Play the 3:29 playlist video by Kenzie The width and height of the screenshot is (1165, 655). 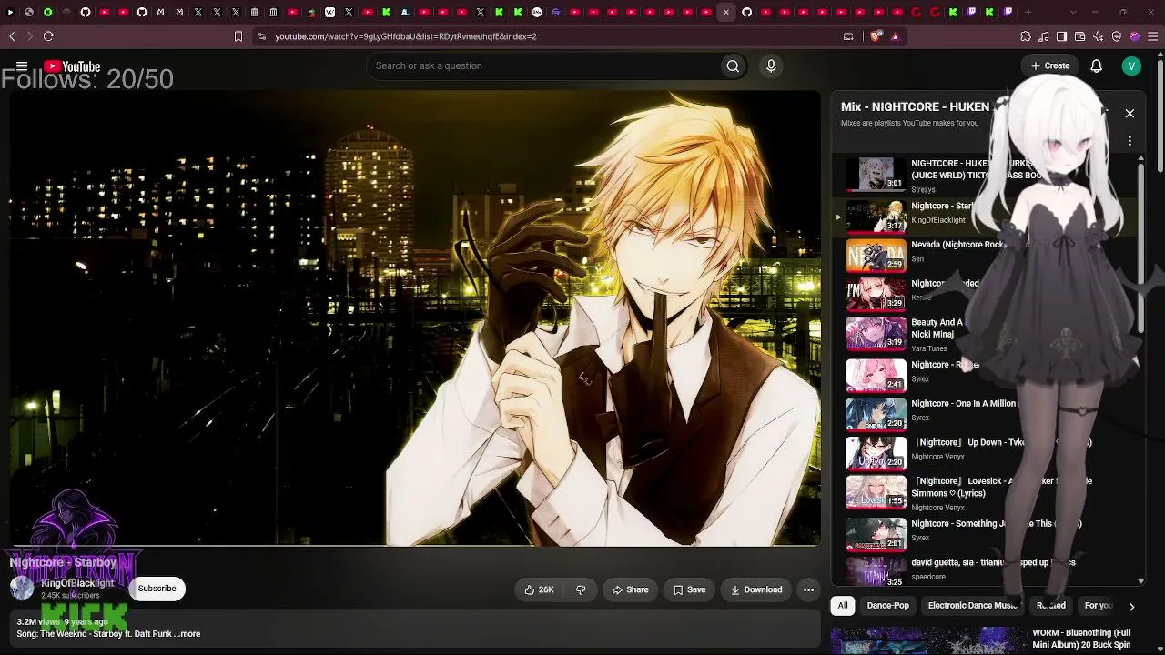tap(876, 294)
